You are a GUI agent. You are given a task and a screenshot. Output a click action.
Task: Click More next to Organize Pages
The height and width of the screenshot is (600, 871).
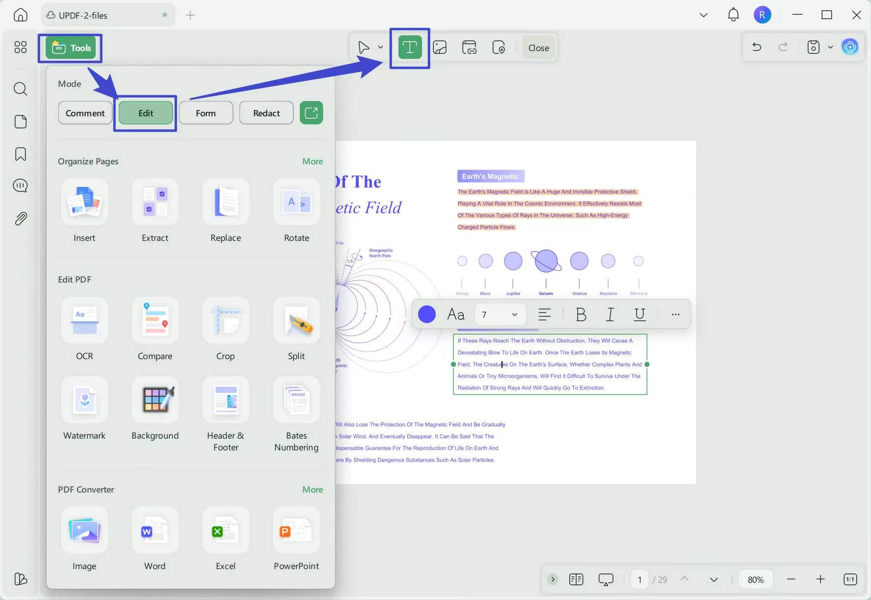[312, 161]
